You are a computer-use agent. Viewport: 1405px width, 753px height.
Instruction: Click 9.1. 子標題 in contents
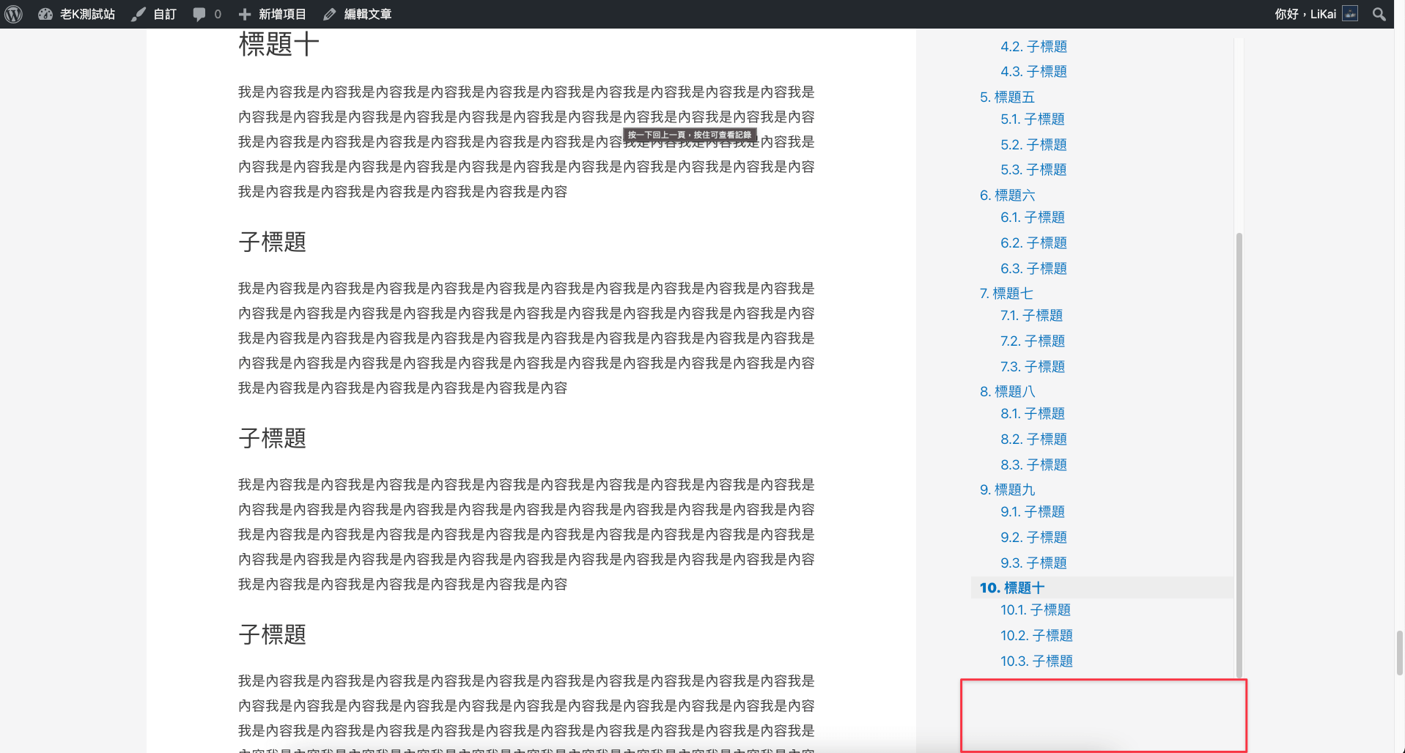point(1032,511)
